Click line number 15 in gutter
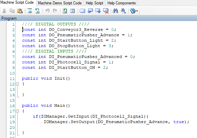Screen dimensions: 197x138 coord(12,100)
